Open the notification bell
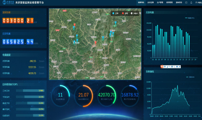 [x=191, y=2]
